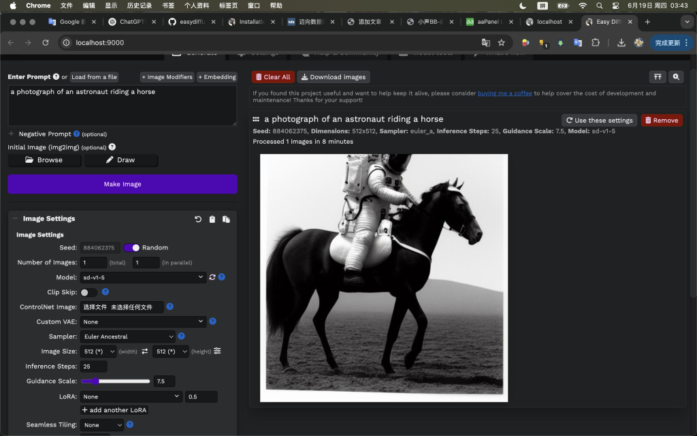This screenshot has width=697, height=436.
Task: Open the Chrome profile avatar
Action: [x=638, y=43]
